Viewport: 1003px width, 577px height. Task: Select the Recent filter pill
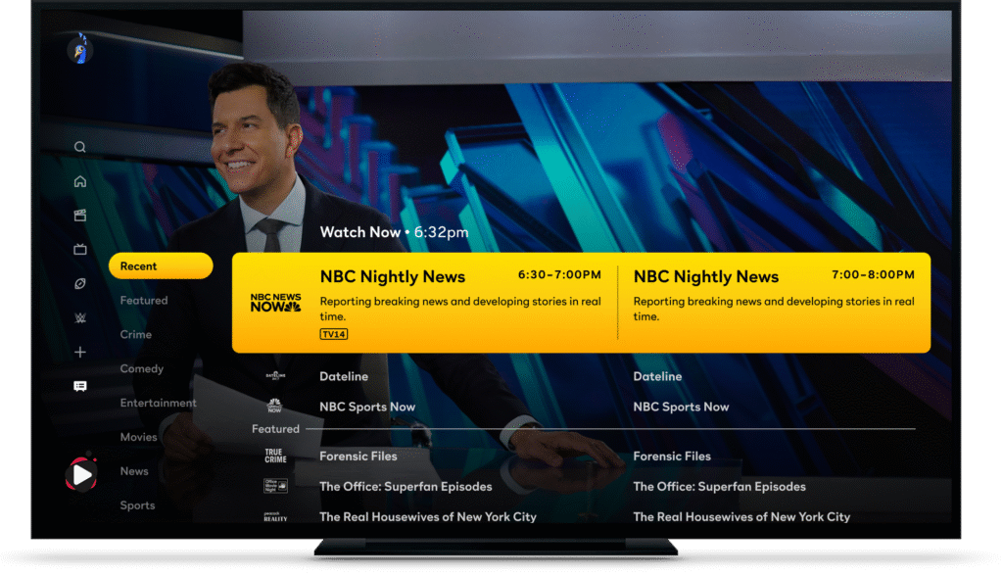[x=160, y=265]
